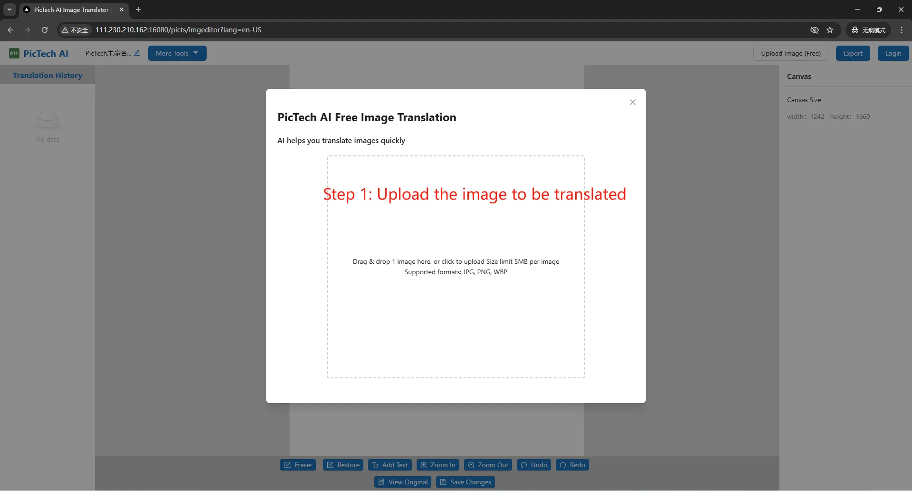Screen dimensions: 912x491
Task: Go forward with browser forward arrow
Action: 28,30
